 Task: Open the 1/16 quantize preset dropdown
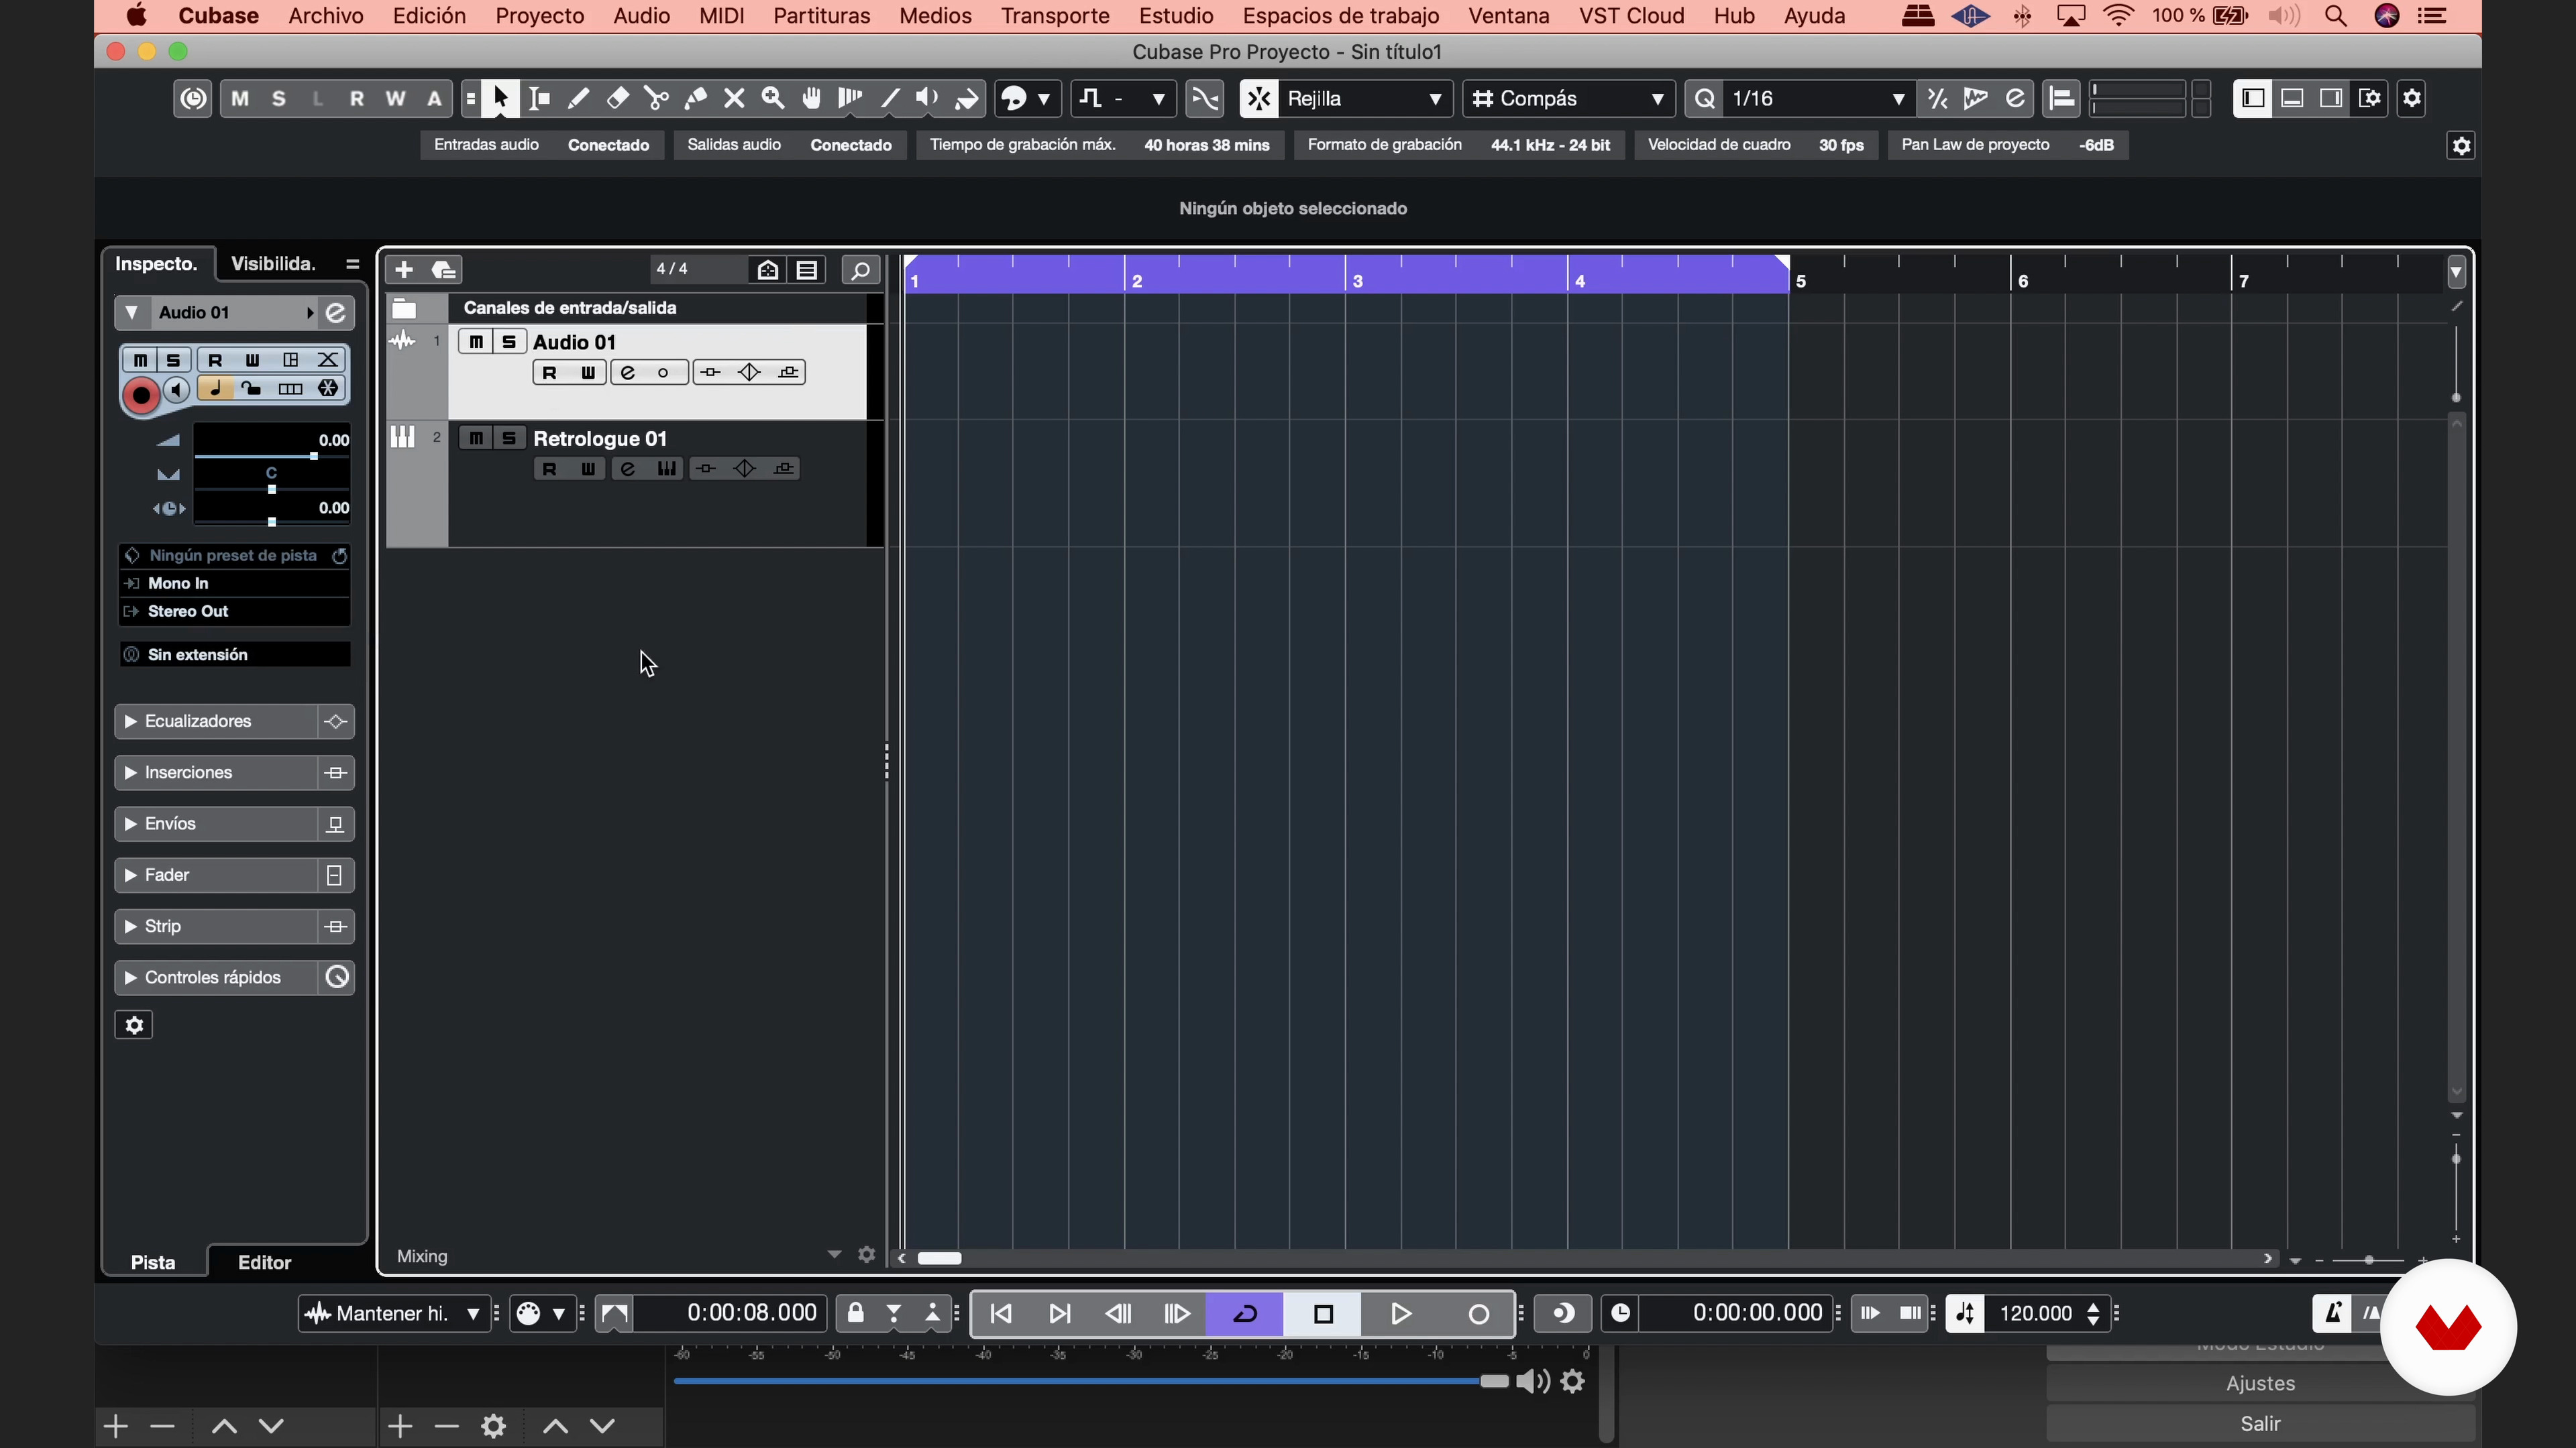point(1818,98)
